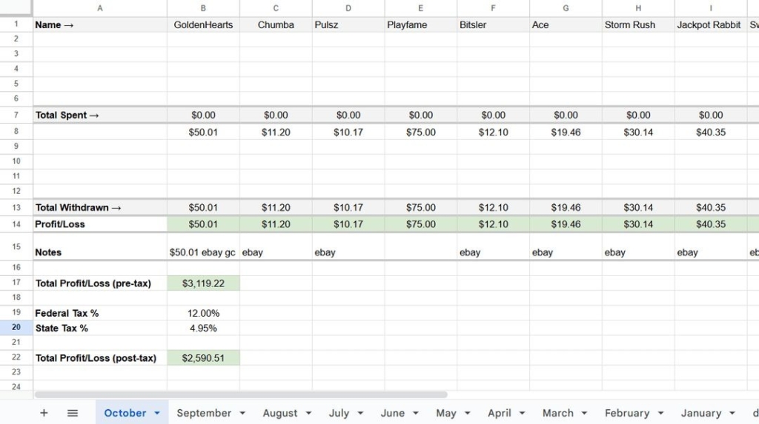Select the GoldenHearts header cell

[x=203, y=24]
